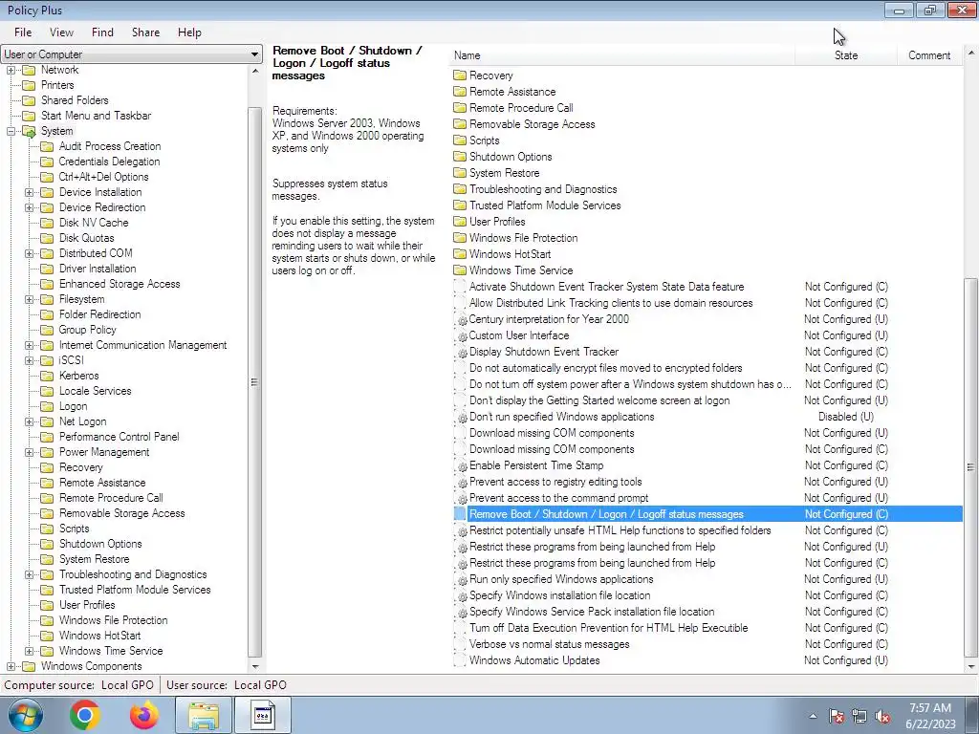Expand the Filesystem tree node
Screen dimensions: 979x734
click(29, 299)
